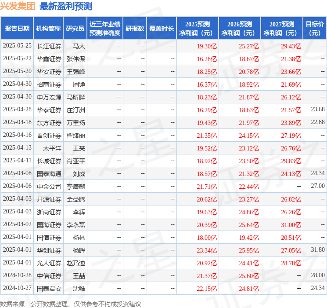Screen dimensions: 327x308
Task: Click date cell 2024-10-27
Action: [x=17, y=288]
